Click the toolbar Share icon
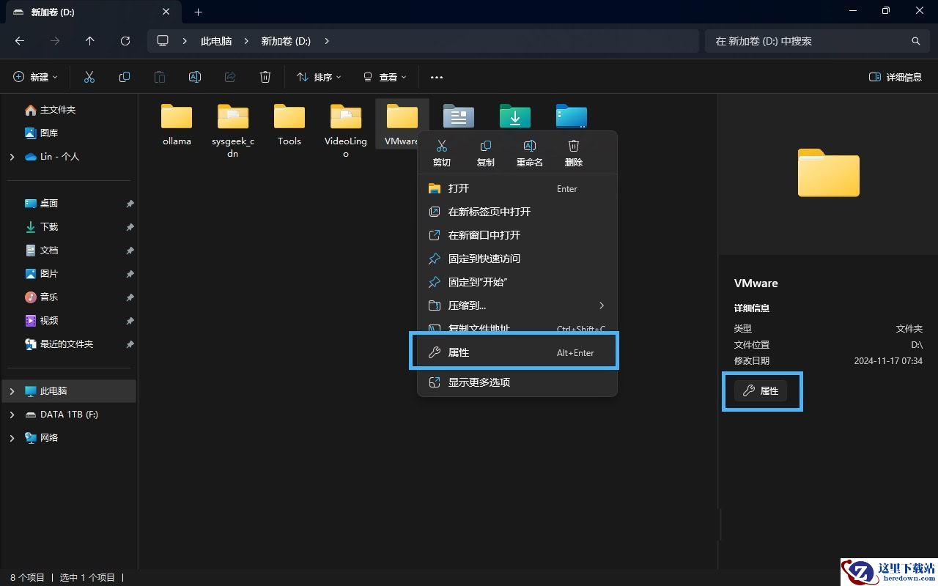 click(x=230, y=77)
